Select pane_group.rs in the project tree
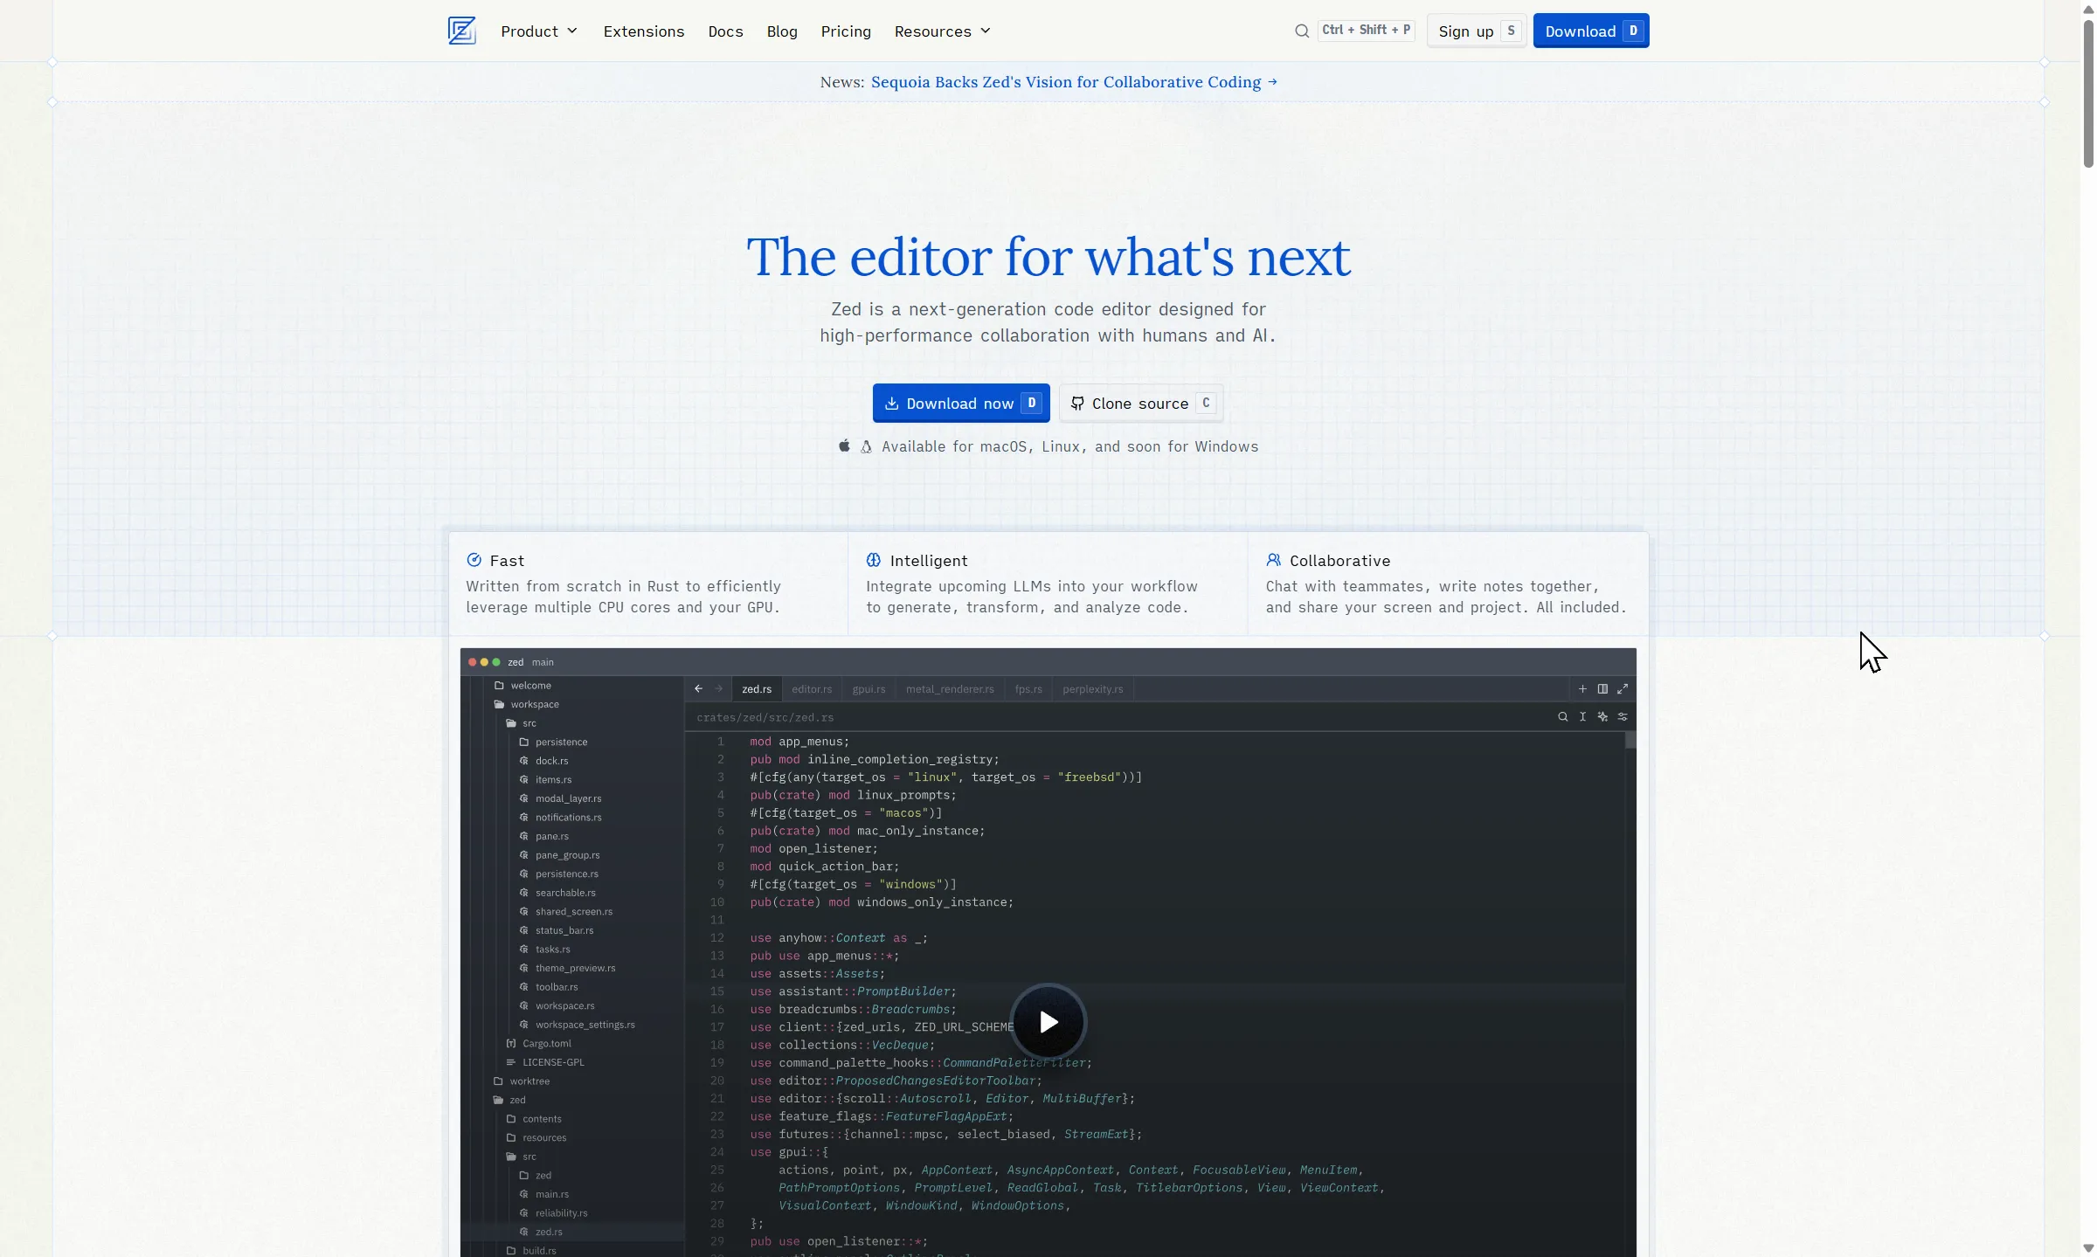Screen dimensions: 2097x1257 click(x=559, y=855)
